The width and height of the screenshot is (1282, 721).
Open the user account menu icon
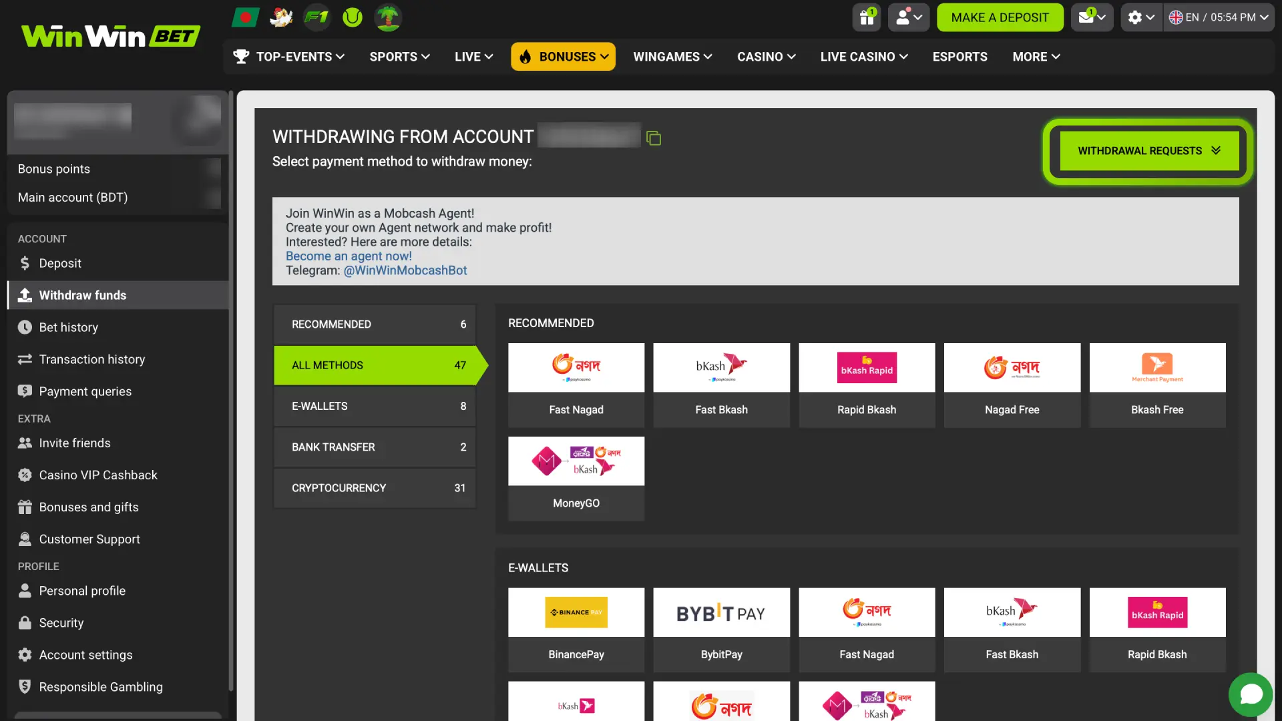(909, 17)
